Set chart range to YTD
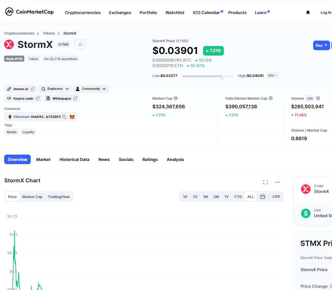The height and width of the screenshot is (290, 332). (238, 197)
